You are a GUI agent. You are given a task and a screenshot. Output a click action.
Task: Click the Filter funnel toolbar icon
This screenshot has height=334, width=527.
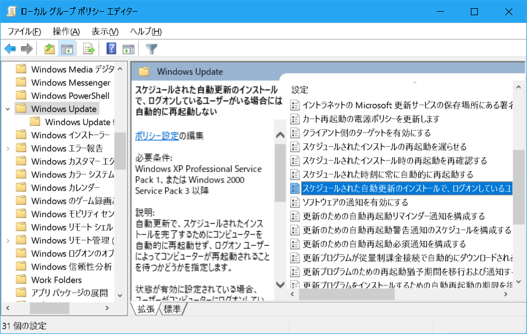click(151, 49)
